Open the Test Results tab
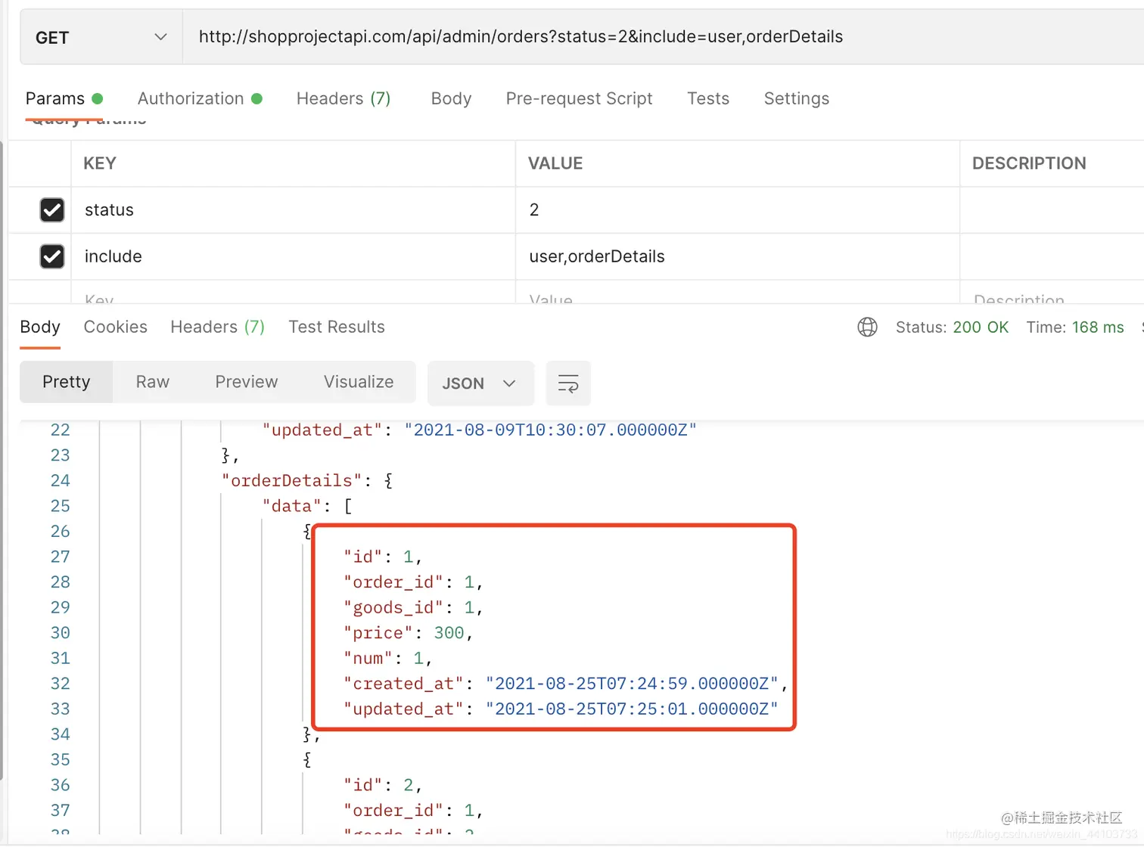1144x847 pixels. [x=337, y=327]
